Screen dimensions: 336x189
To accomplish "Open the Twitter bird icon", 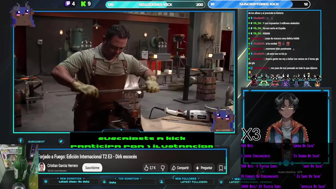I will (x=61, y=141).
